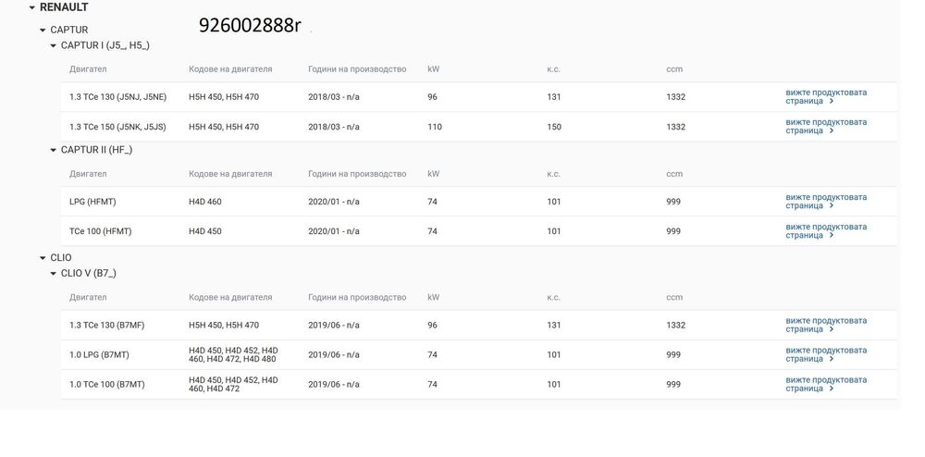The width and height of the screenshot is (925, 457).
Task: Click 96 kW value in J5NJ row
Action: 432,97
